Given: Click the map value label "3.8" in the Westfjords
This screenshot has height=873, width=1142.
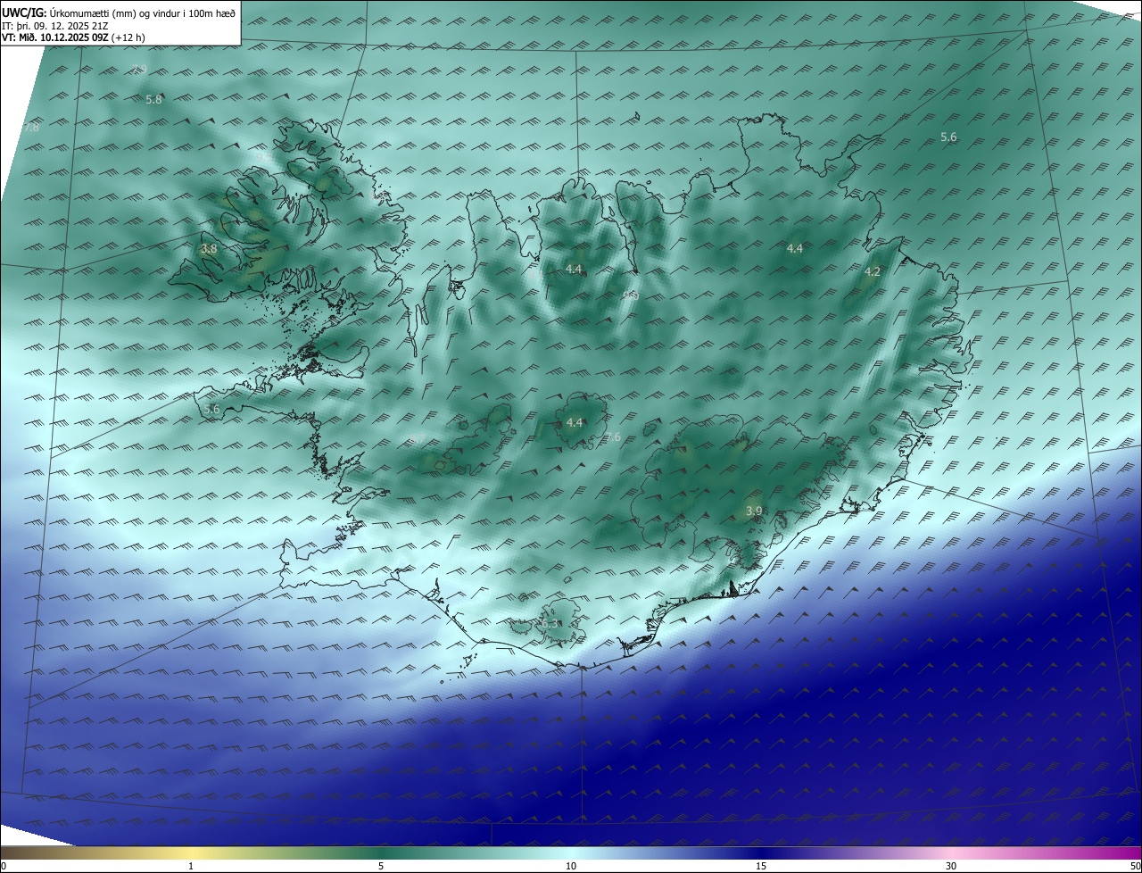Looking at the screenshot, I should [209, 249].
